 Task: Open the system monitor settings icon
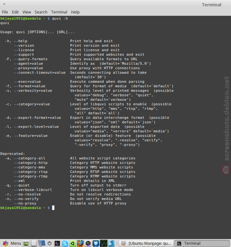point(42,243)
